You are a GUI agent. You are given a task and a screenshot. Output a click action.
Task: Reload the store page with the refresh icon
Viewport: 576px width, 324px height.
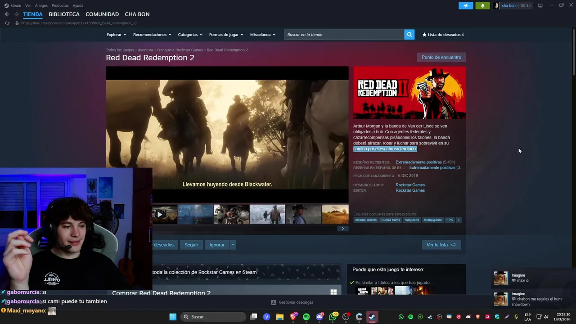(x=7, y=23)
